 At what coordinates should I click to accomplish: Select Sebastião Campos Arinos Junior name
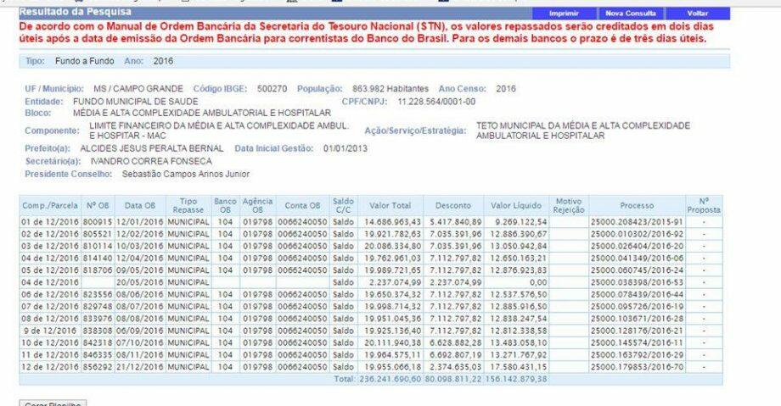pos(186,175)
